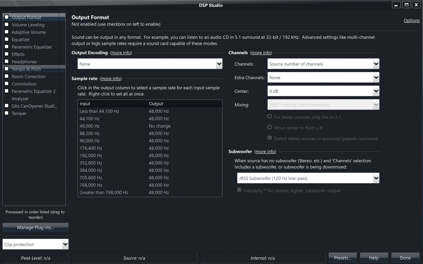The width and height of the screenshot is (423, 264).
Task: Open Sample rate 'more info' link
Action: 111,79
